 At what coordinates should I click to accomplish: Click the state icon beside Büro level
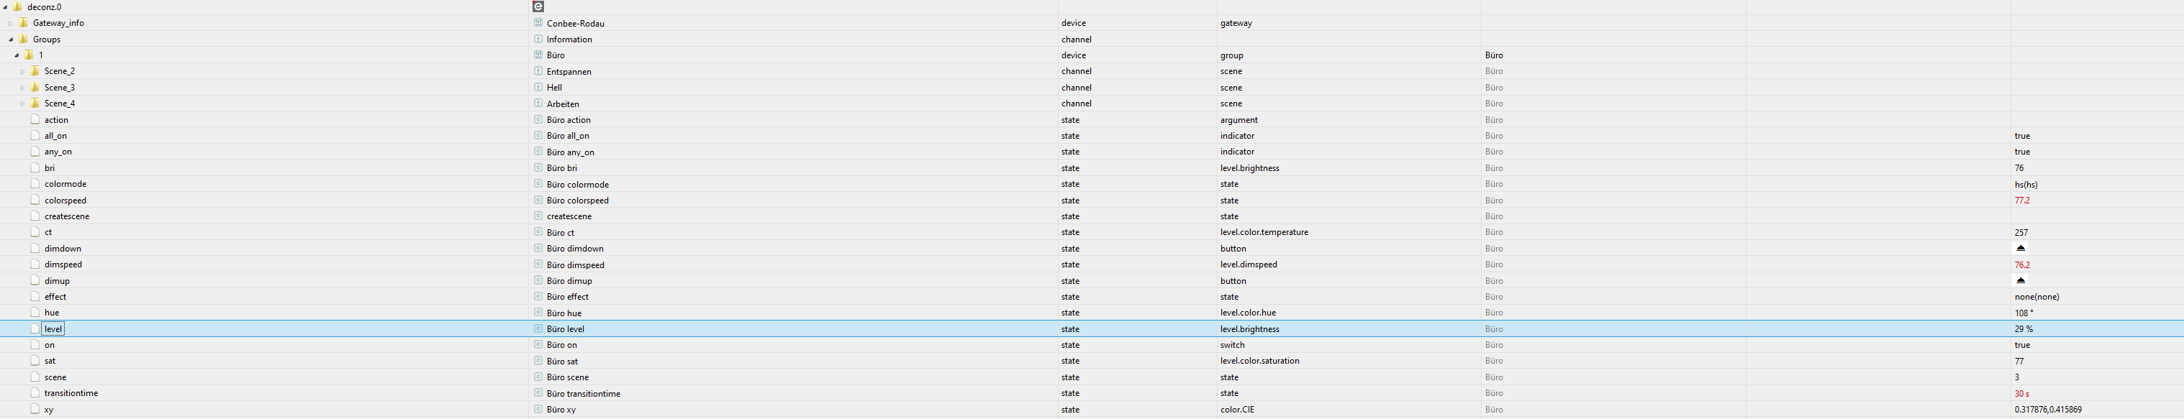(538, 328)
